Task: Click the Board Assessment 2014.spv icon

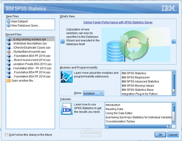Action: [x=9, y=60]
